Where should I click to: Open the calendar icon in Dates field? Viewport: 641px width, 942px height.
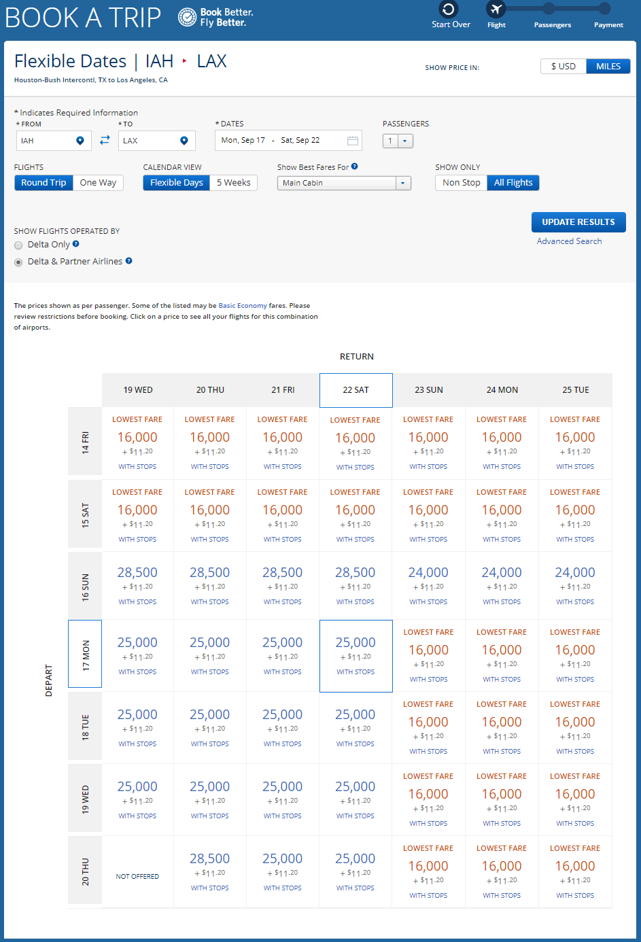pos(352,141)
